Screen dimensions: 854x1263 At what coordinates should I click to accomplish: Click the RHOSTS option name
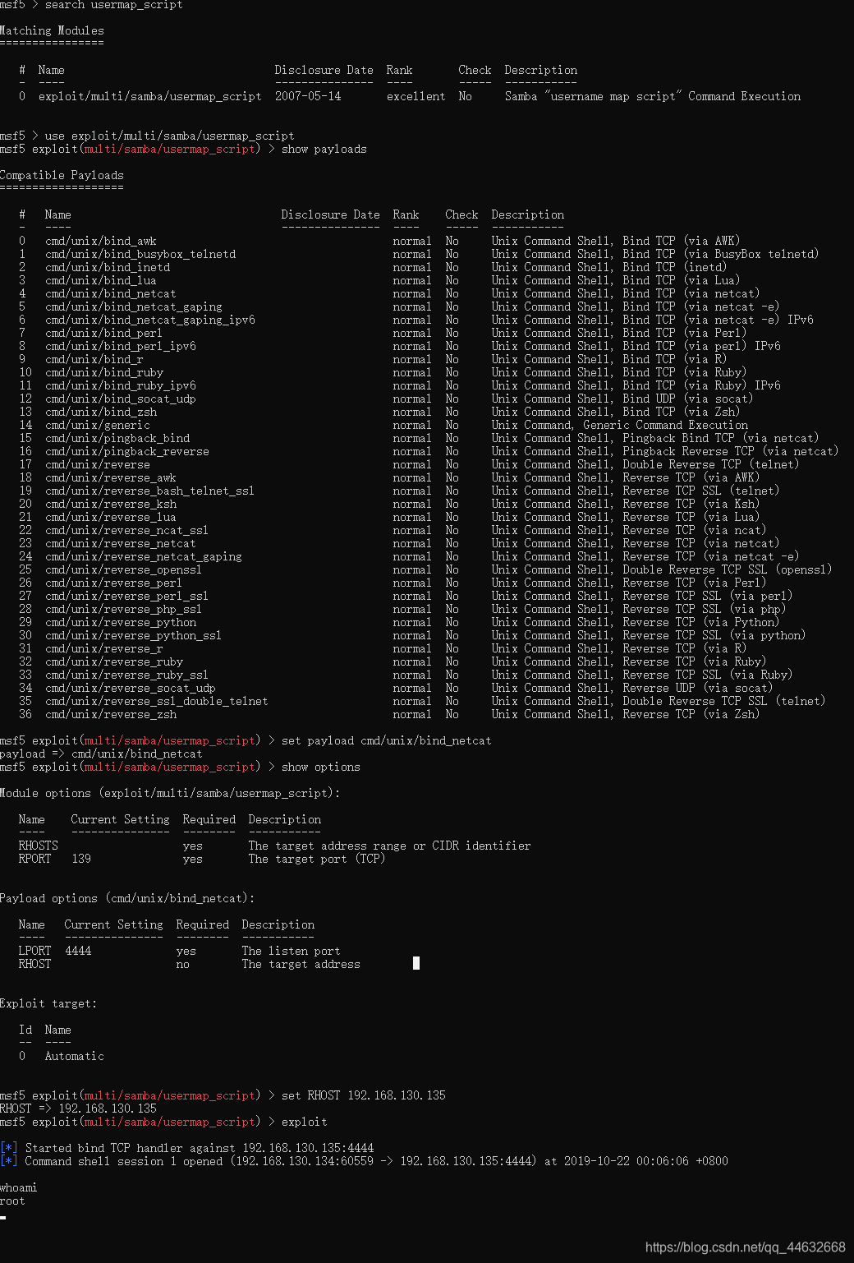pos(38,846)
